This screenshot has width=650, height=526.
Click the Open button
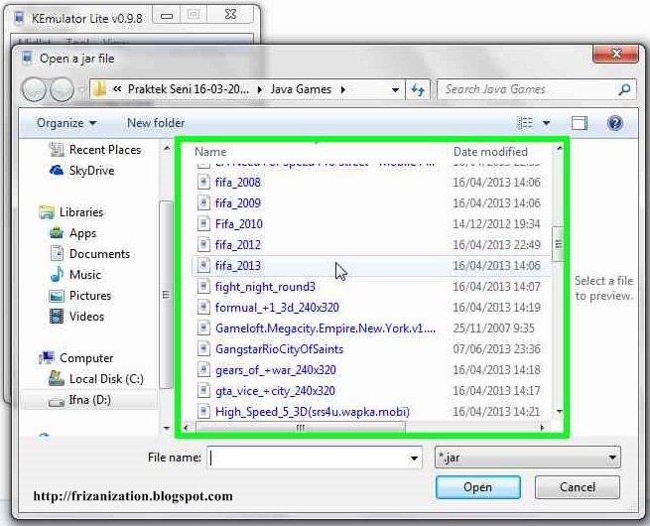click(x=478, y=487)
